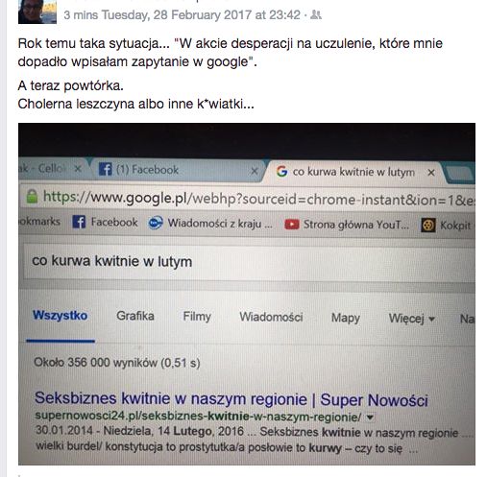The width and height of the screenshot is (487, 477).
Task: Select the Wszystko results tab
Action: tap(61, 316)
